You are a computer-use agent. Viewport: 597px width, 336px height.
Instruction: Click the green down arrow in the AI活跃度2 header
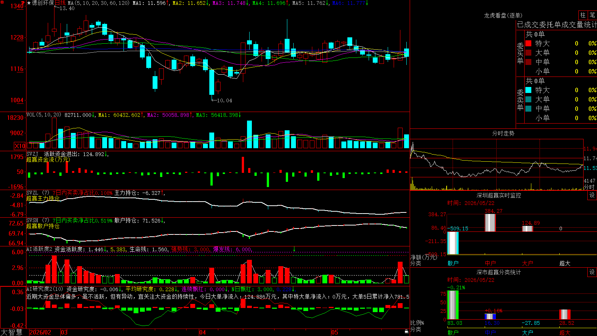click(294, 249)
